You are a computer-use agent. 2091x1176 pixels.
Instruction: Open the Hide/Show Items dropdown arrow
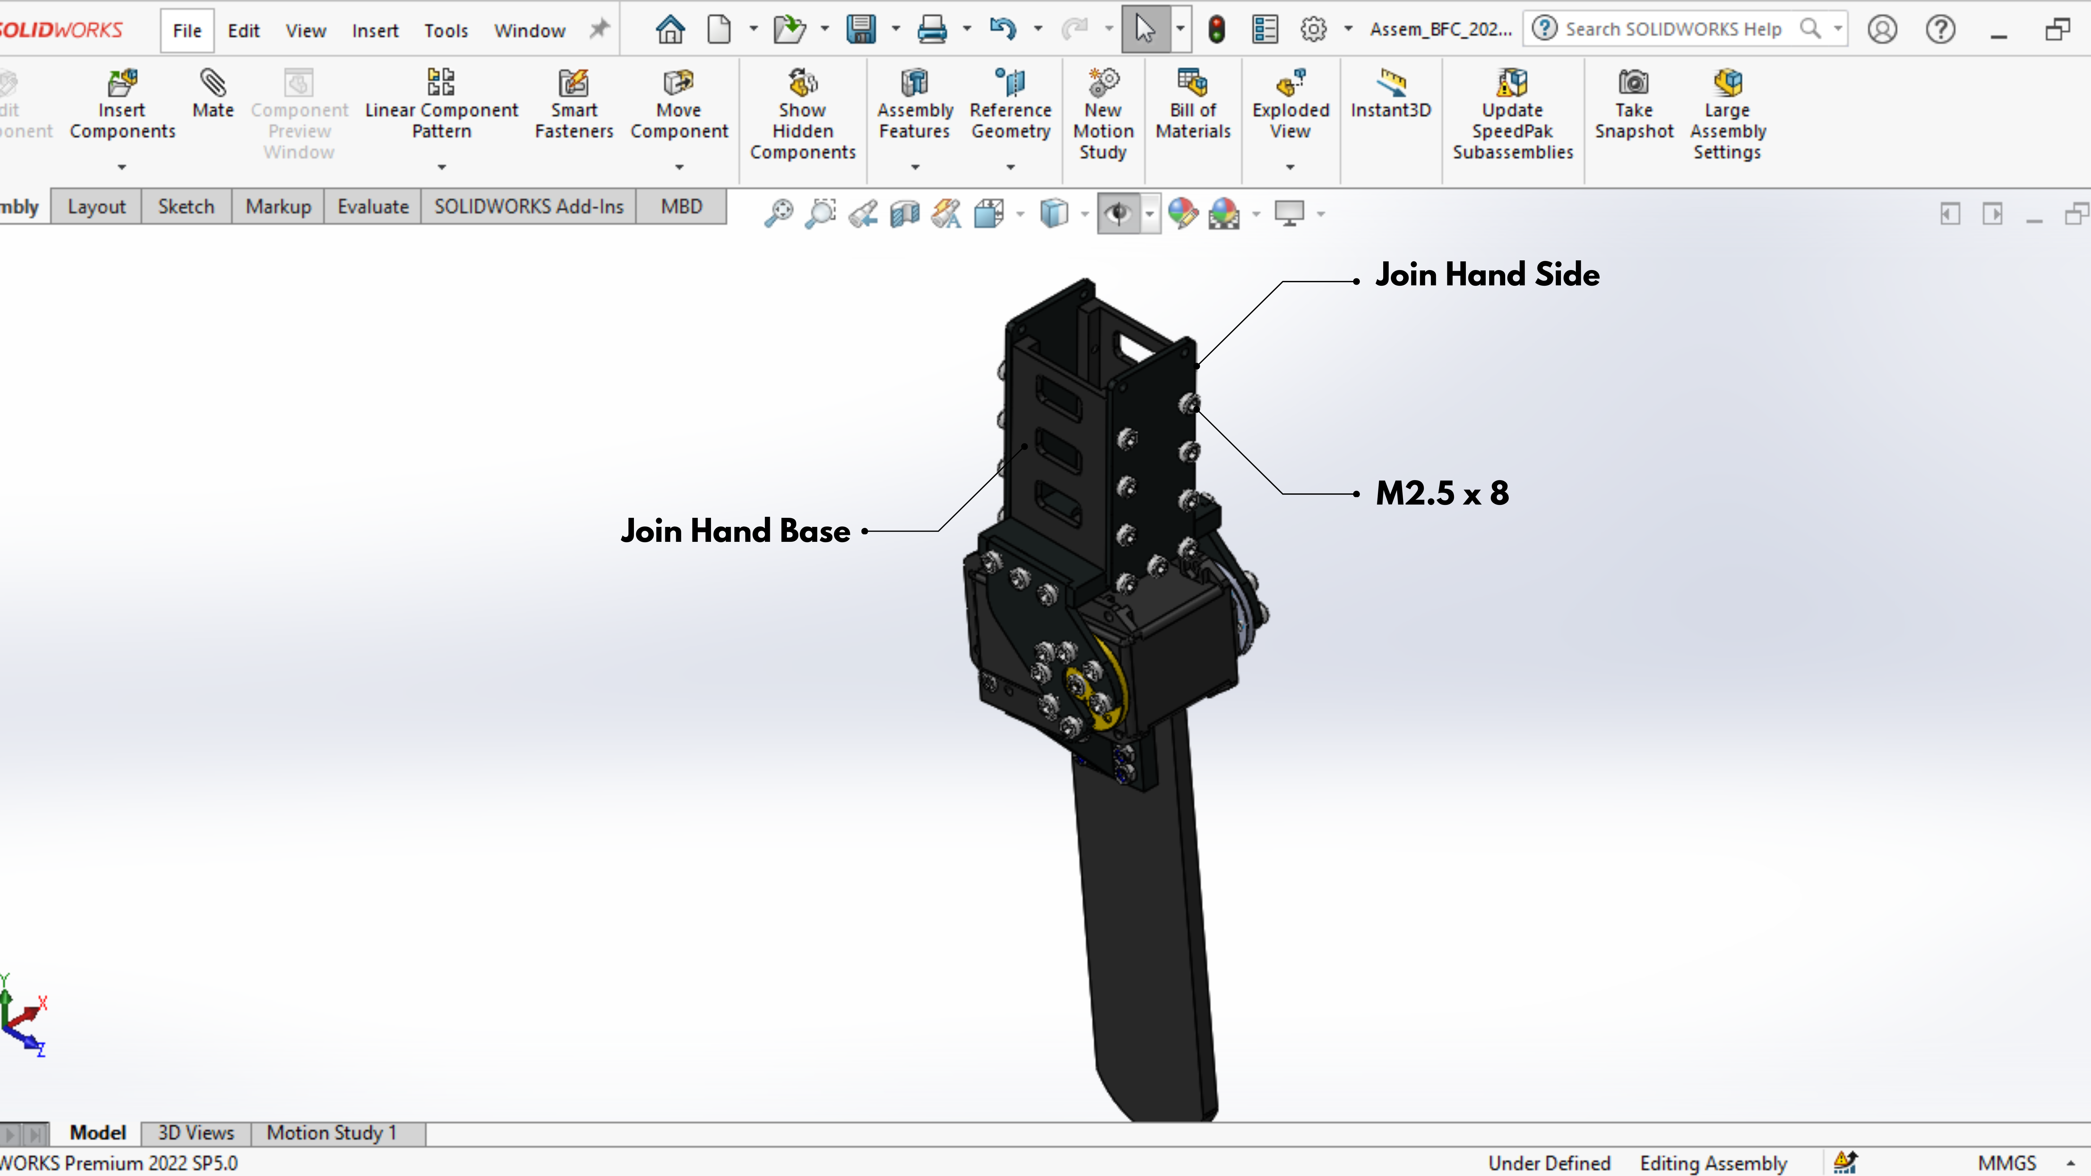[1149, 214]
